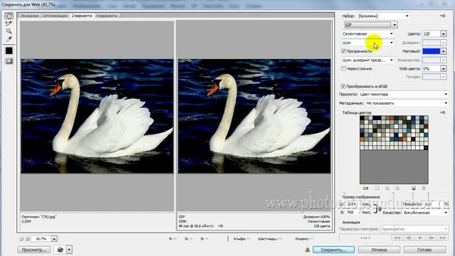The height and width of the screenshot is (256, 455).
Task: Open the Набор preset dropdown
Action: click(383, 16)
